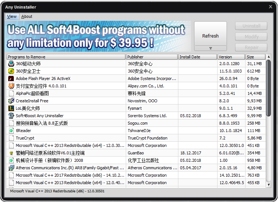Click the tlReader program icon
This screenshot has width=278, height=202.
[x=11, y=131]
